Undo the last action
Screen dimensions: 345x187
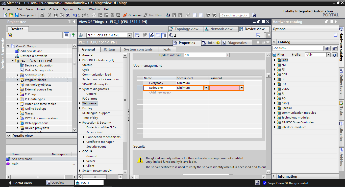(x=75, y=15)
